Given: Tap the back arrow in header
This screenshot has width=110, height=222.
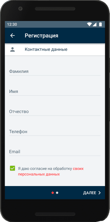Looking at the screenshot, I should point(12,35).
